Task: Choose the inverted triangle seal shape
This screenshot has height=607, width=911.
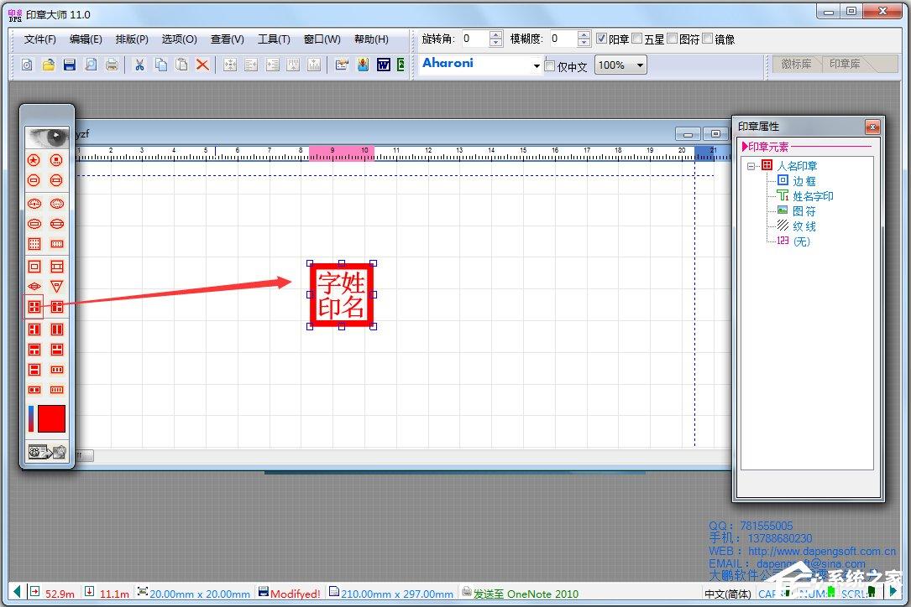Action: pyautogui.click(x=56, y=286)
